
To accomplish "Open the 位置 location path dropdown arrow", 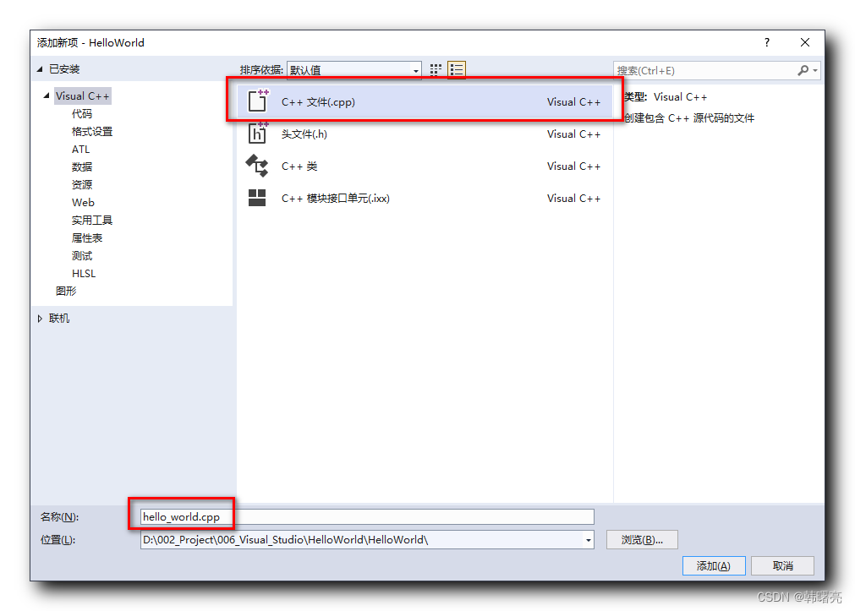I will (x=588, y=540).
